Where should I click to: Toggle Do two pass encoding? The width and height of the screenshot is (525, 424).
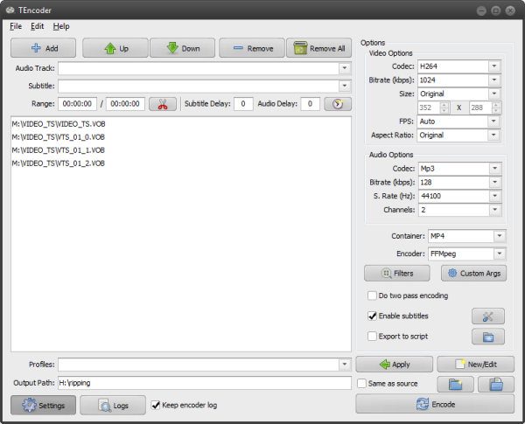pos(372,295)
